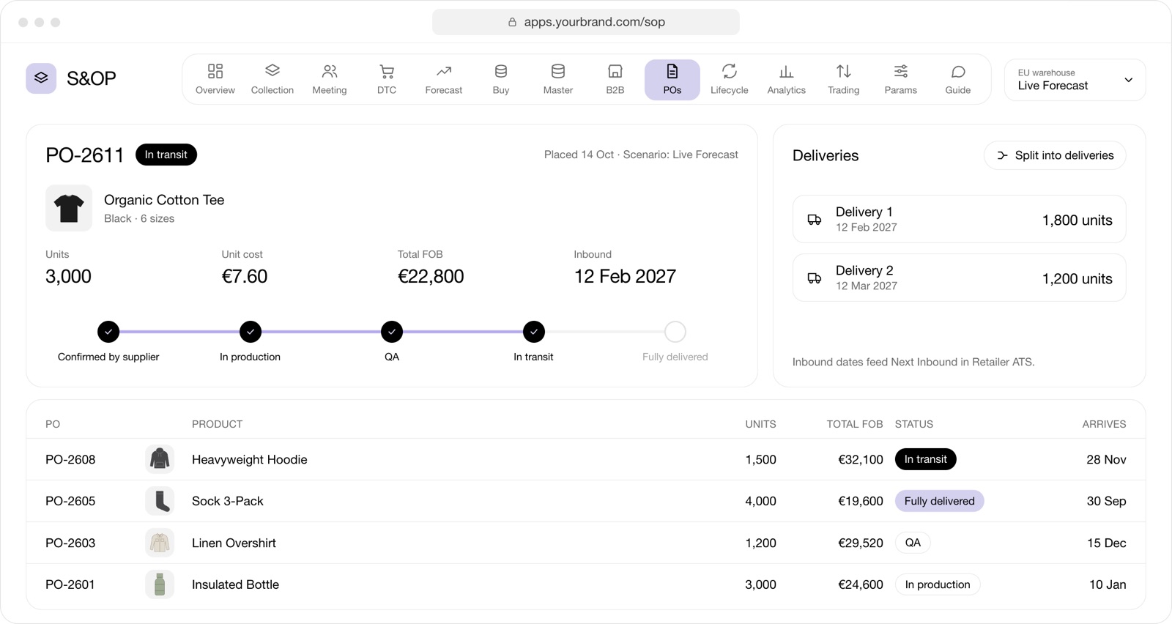1172x624 pixels.
Task: Click the Fully delivered status badge
Action: pyautogui.click(x=940, y=501)
